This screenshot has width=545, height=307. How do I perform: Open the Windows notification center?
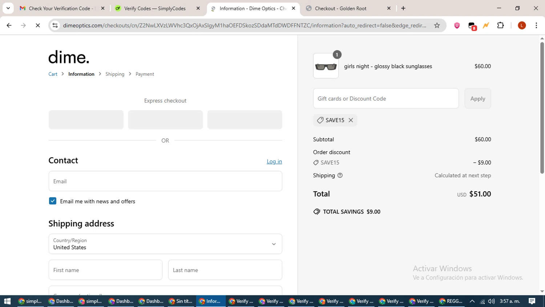coord(532,301)
